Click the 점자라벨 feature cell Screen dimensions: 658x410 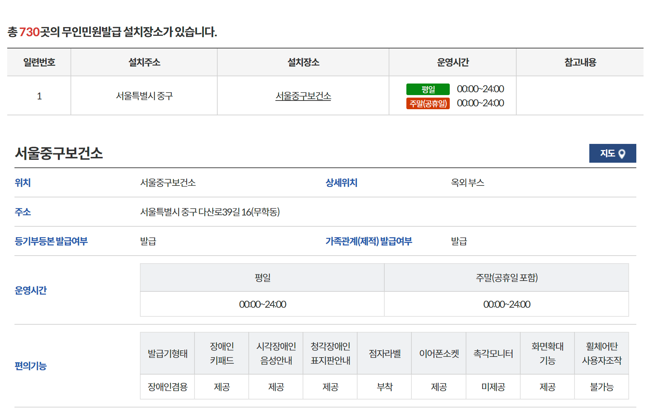pyautogui.click(x=384, y=353)
